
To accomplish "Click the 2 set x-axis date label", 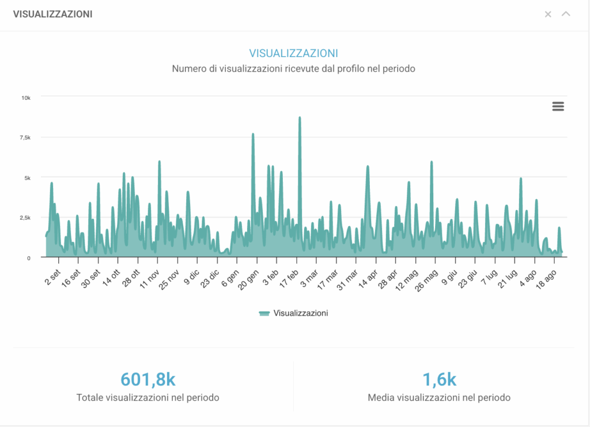I will pos(52,278).
